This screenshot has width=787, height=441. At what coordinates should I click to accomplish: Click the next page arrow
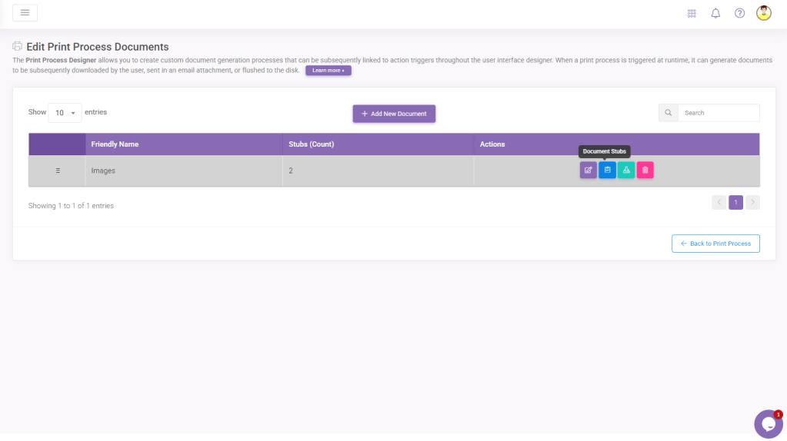point(752,203)
